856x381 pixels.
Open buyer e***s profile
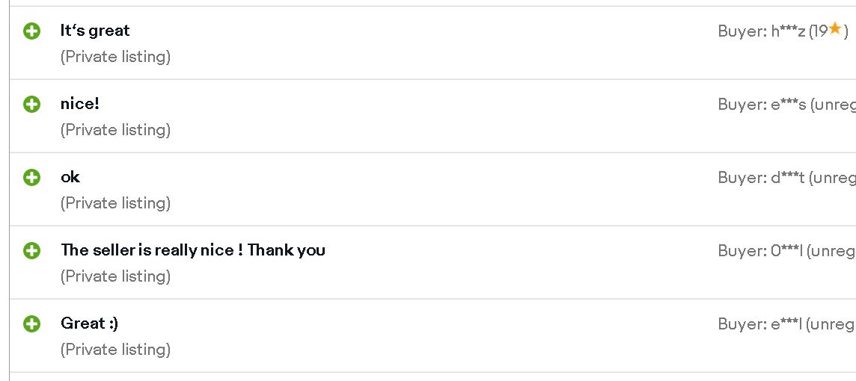click(789, 104)
